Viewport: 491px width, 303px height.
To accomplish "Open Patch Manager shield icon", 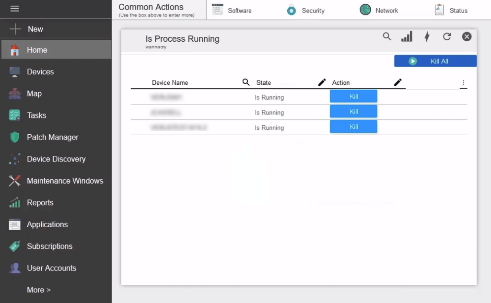I will (14, 137).
